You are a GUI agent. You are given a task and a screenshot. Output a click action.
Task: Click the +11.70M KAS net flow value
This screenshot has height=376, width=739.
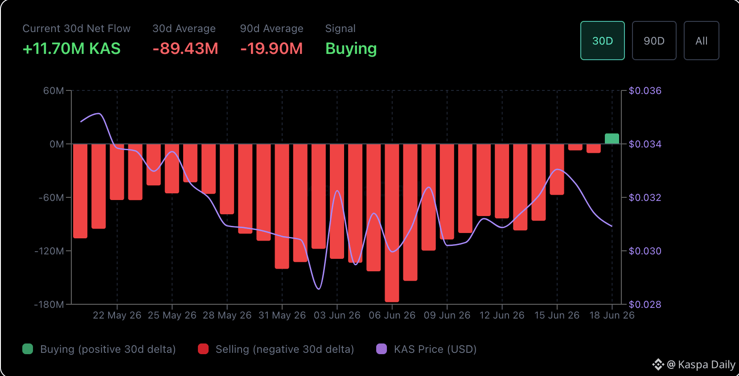(x=72, y=49)
